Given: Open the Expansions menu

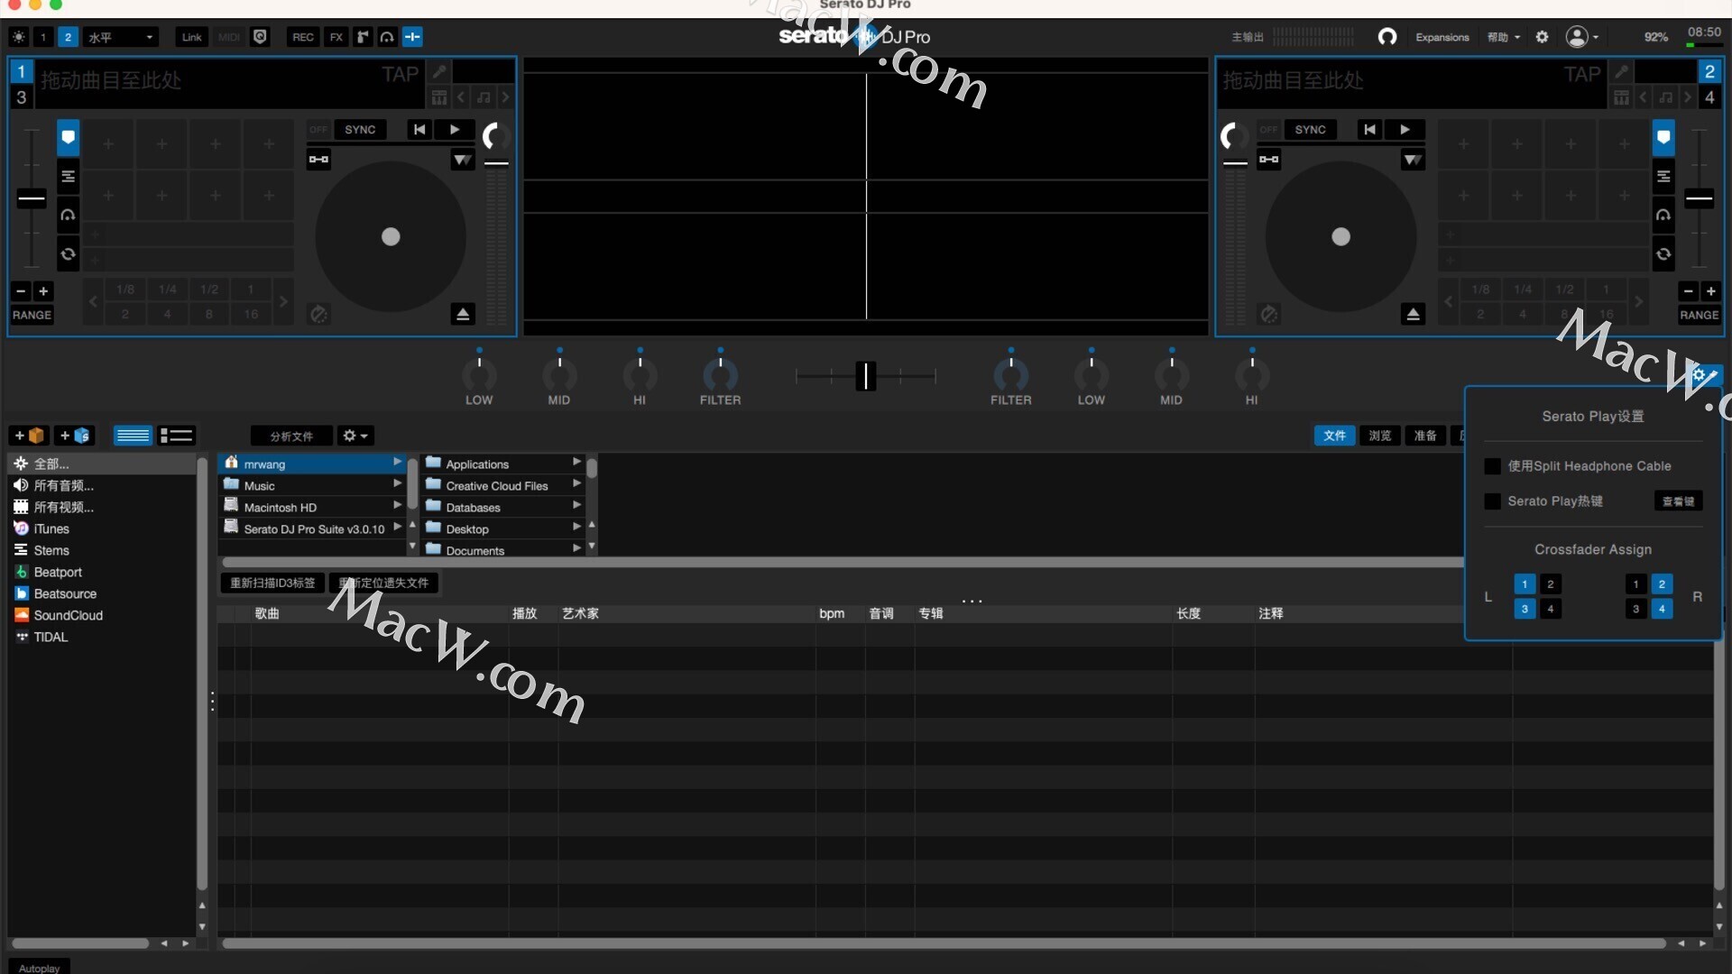Looking at the screenshot, I should [x=1442, y=37].
